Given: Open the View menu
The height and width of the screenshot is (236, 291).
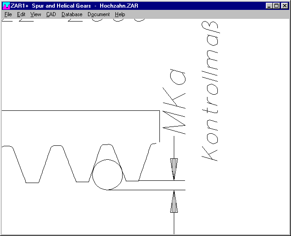Looking at the screenshot, I should [35, 14].
